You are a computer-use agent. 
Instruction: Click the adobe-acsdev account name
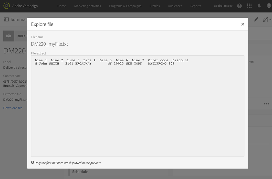point(223,6)
